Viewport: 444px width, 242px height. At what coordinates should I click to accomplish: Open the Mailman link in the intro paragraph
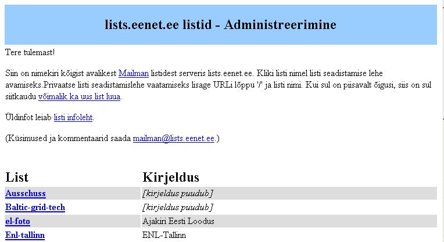(133, 74)
